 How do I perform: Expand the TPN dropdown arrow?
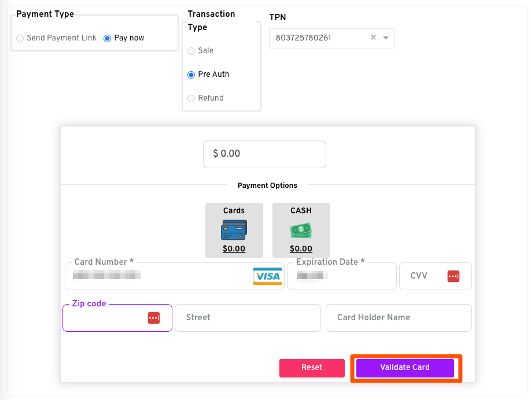[386, 38]
